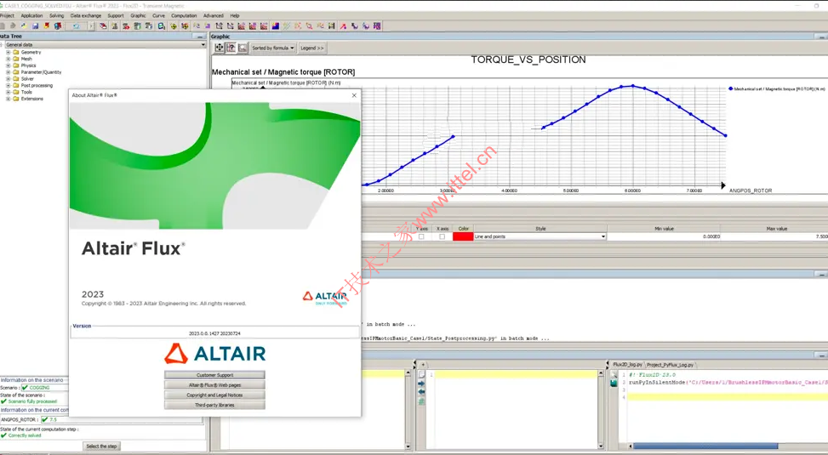Select the Geometry folder label
Screen dimensions: 828x455
tap(31, 52)
